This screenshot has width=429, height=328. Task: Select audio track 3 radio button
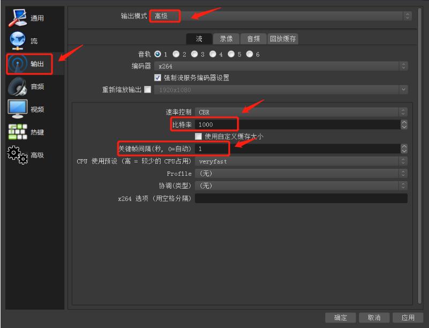pyautogui.click(x=194, y=54)
